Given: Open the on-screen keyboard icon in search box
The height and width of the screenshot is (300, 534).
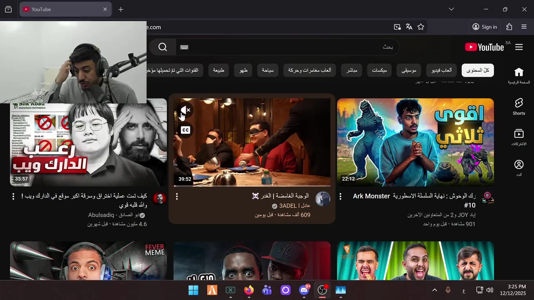Looking at the screenshot, I should [x=184, y=47].
